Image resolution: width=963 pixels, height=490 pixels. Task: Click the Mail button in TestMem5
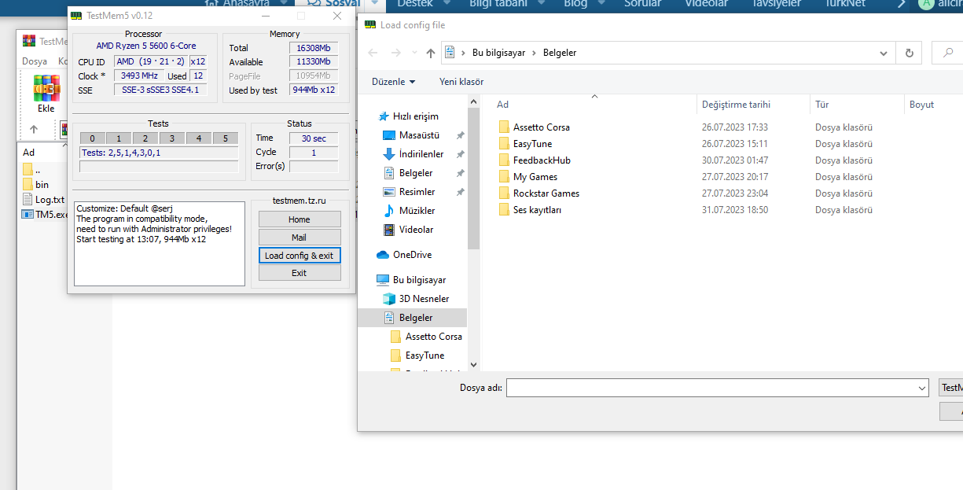[300, 238]
